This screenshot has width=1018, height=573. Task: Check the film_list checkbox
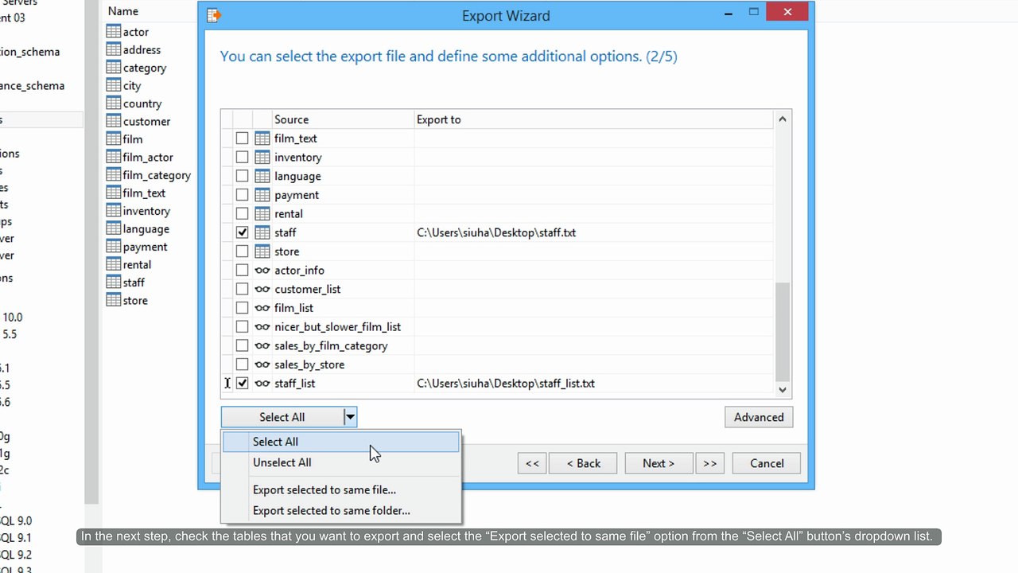(243, 308)
